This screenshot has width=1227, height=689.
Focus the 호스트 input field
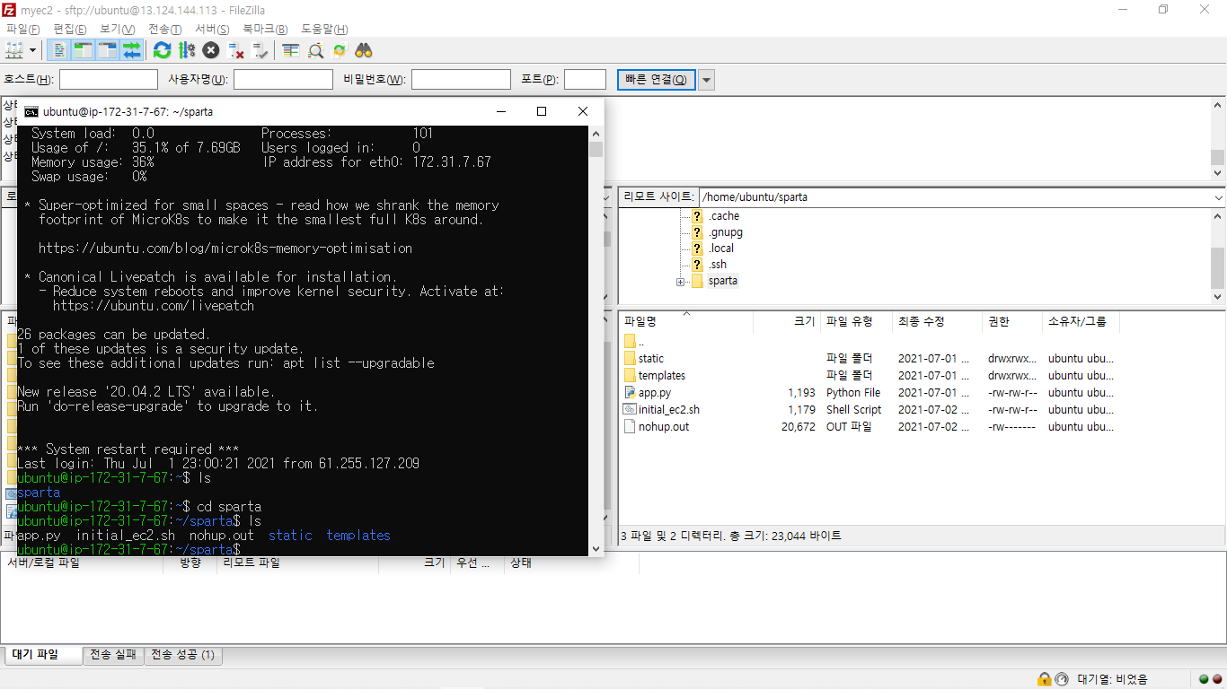point(109,80)
